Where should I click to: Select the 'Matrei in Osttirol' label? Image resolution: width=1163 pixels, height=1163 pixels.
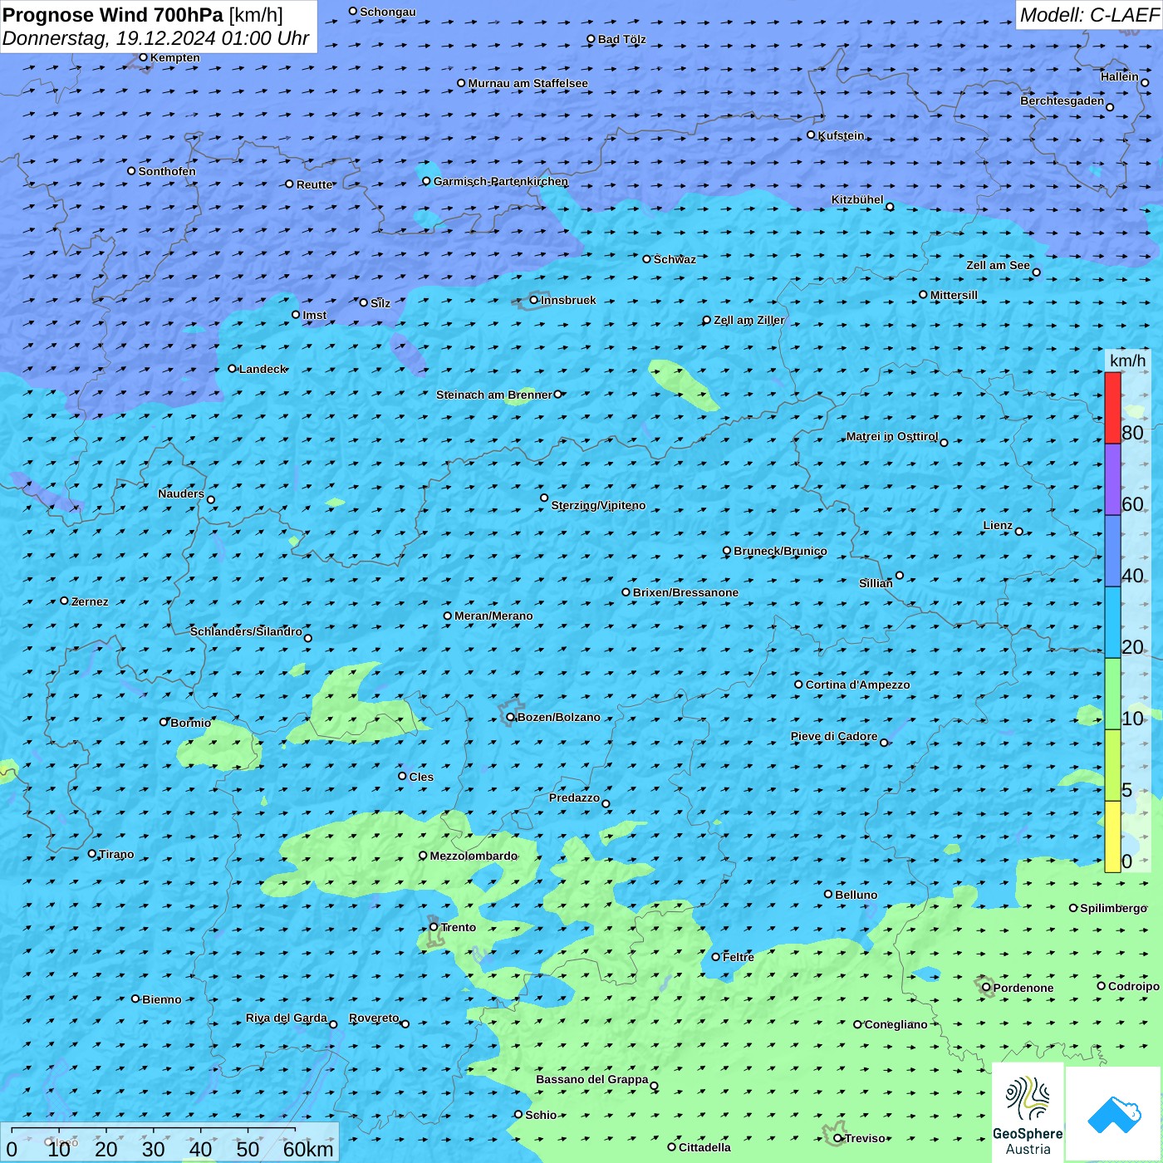tap(892, 436)
